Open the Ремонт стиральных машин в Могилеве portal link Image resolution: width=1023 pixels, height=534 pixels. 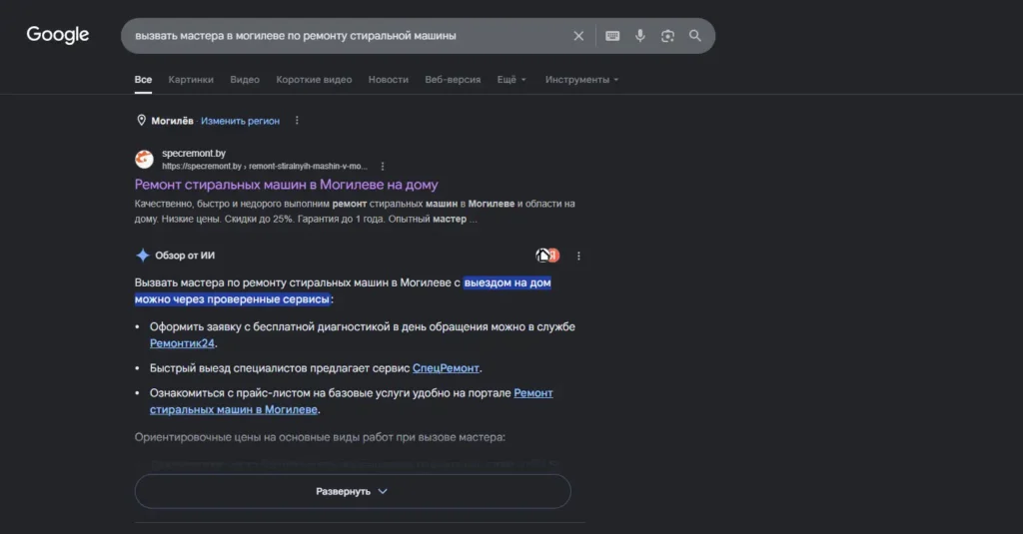click(351, 401)
